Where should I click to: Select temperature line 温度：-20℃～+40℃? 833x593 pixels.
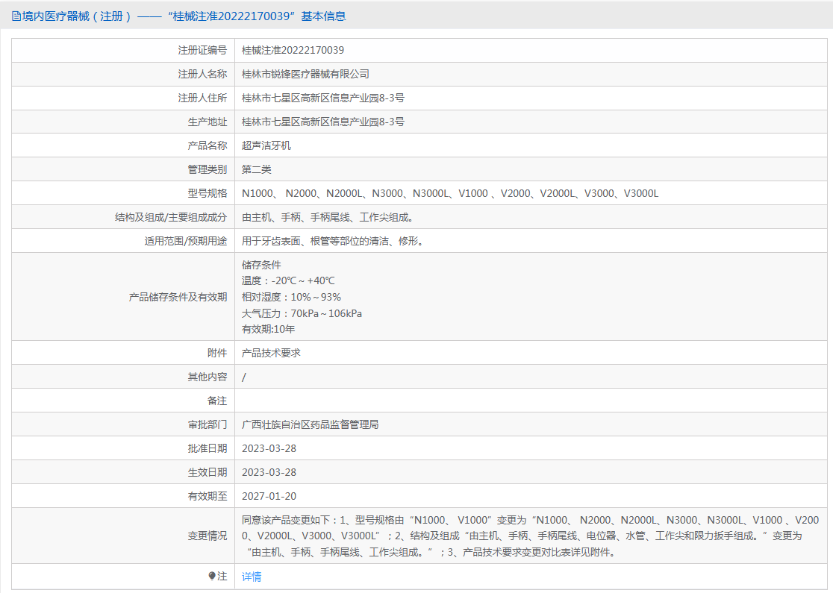(288, 281)
